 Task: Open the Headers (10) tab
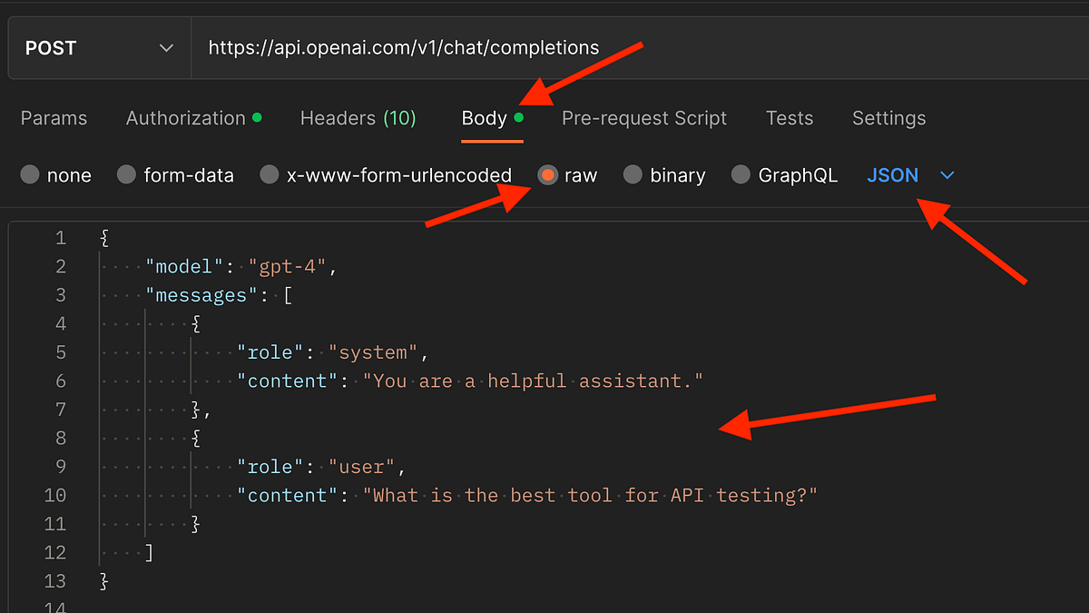pyautogui.click(x=358, y=118)
